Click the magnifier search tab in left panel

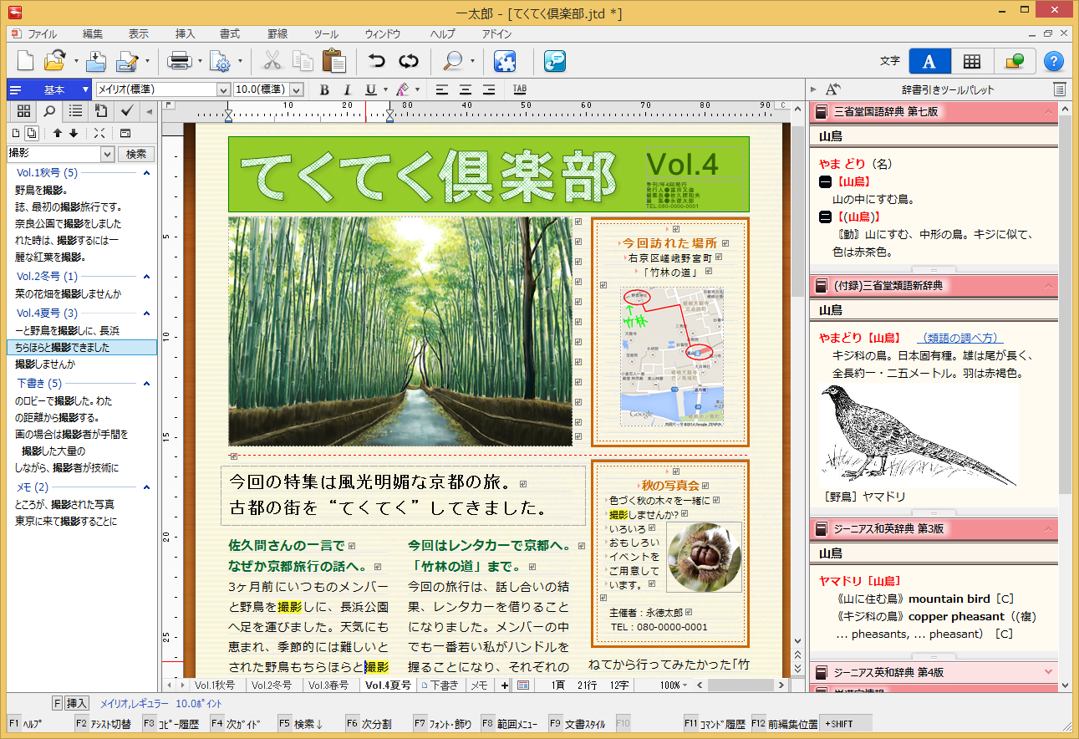[x=49, y=111]
